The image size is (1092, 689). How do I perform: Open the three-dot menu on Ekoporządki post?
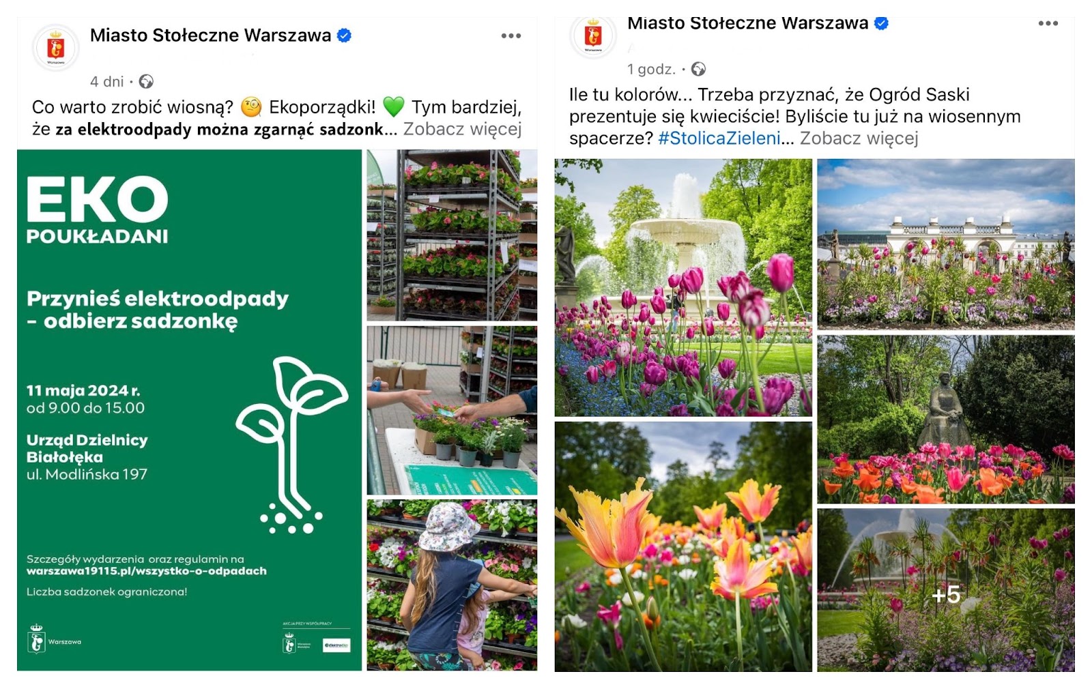(x=511, y=35)
